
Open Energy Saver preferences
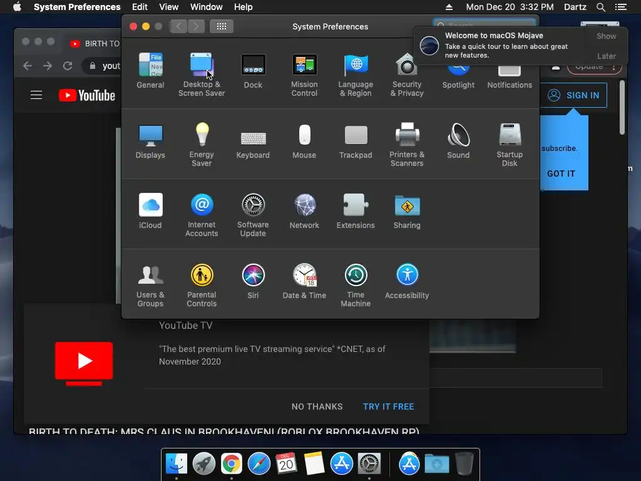[x=202, y=145]
